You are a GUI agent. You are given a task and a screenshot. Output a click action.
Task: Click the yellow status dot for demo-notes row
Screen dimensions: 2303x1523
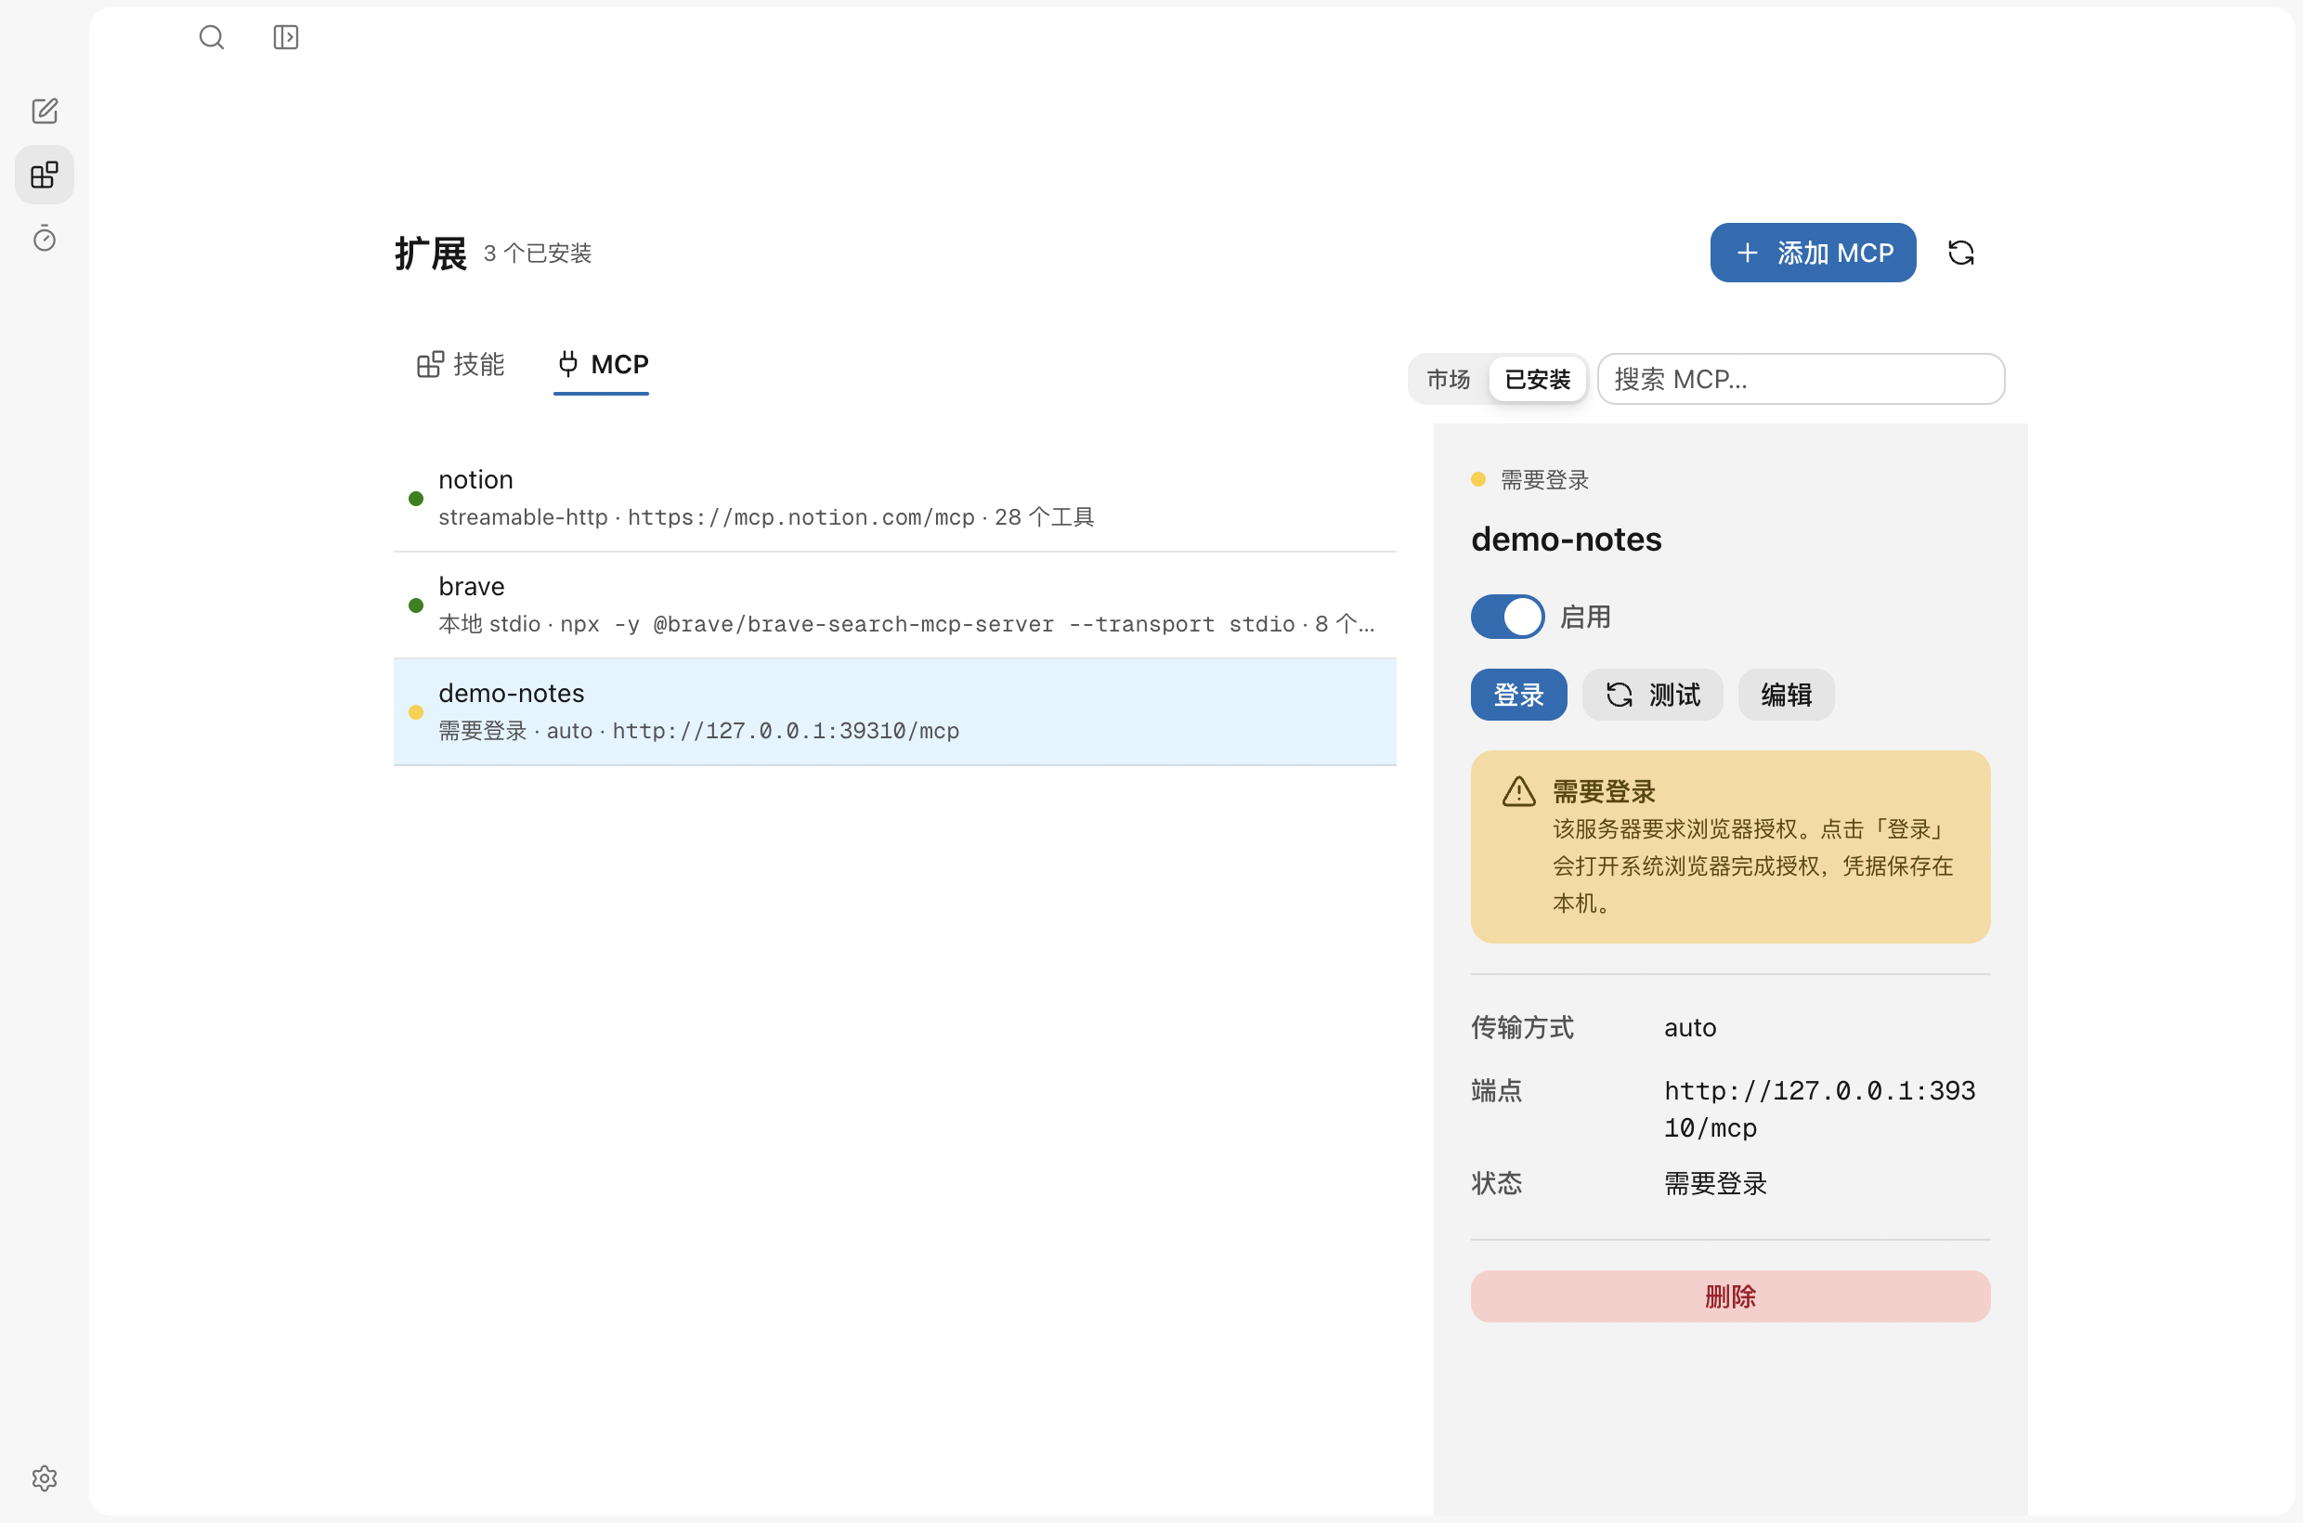[416, 712]
